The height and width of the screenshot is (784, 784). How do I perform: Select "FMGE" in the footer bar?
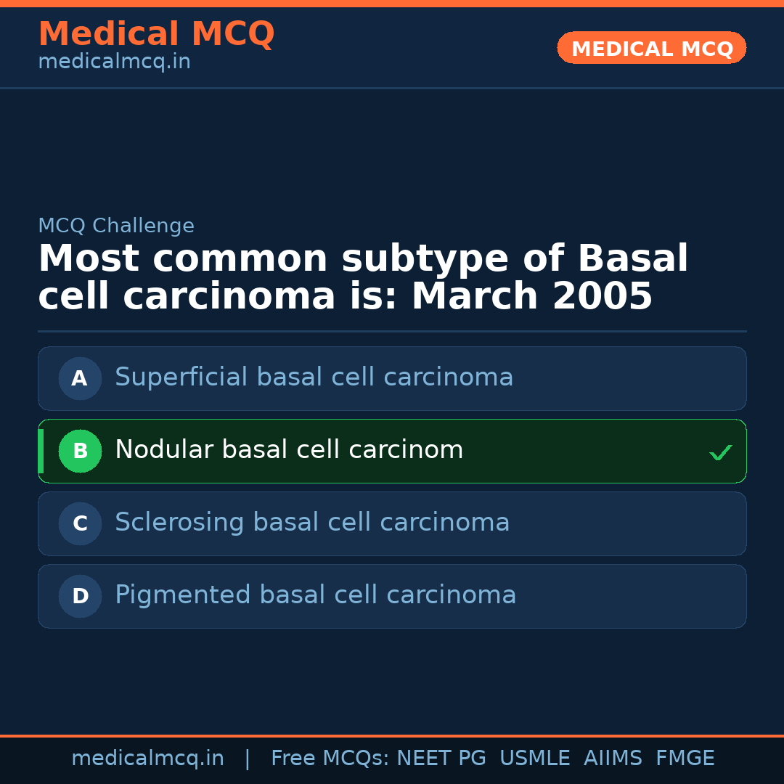(685, 759)
